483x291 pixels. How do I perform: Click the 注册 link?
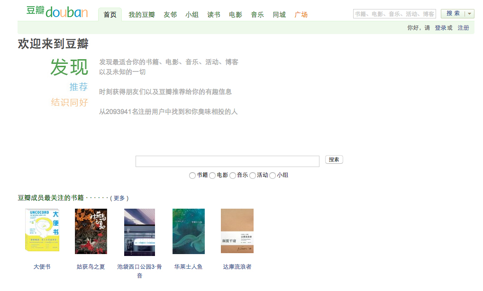point(463,28)
